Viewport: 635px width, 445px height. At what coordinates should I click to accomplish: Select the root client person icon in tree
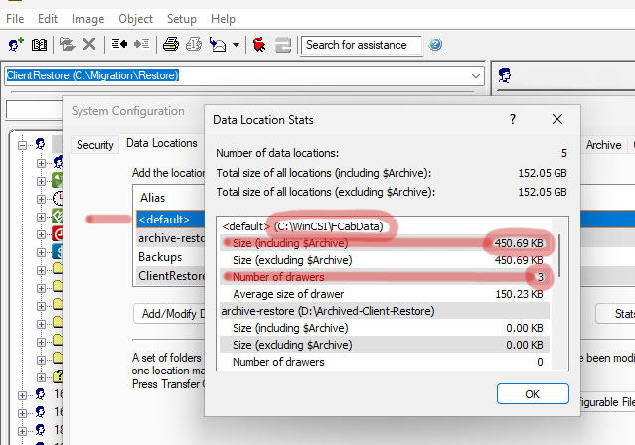pos(40,144)
